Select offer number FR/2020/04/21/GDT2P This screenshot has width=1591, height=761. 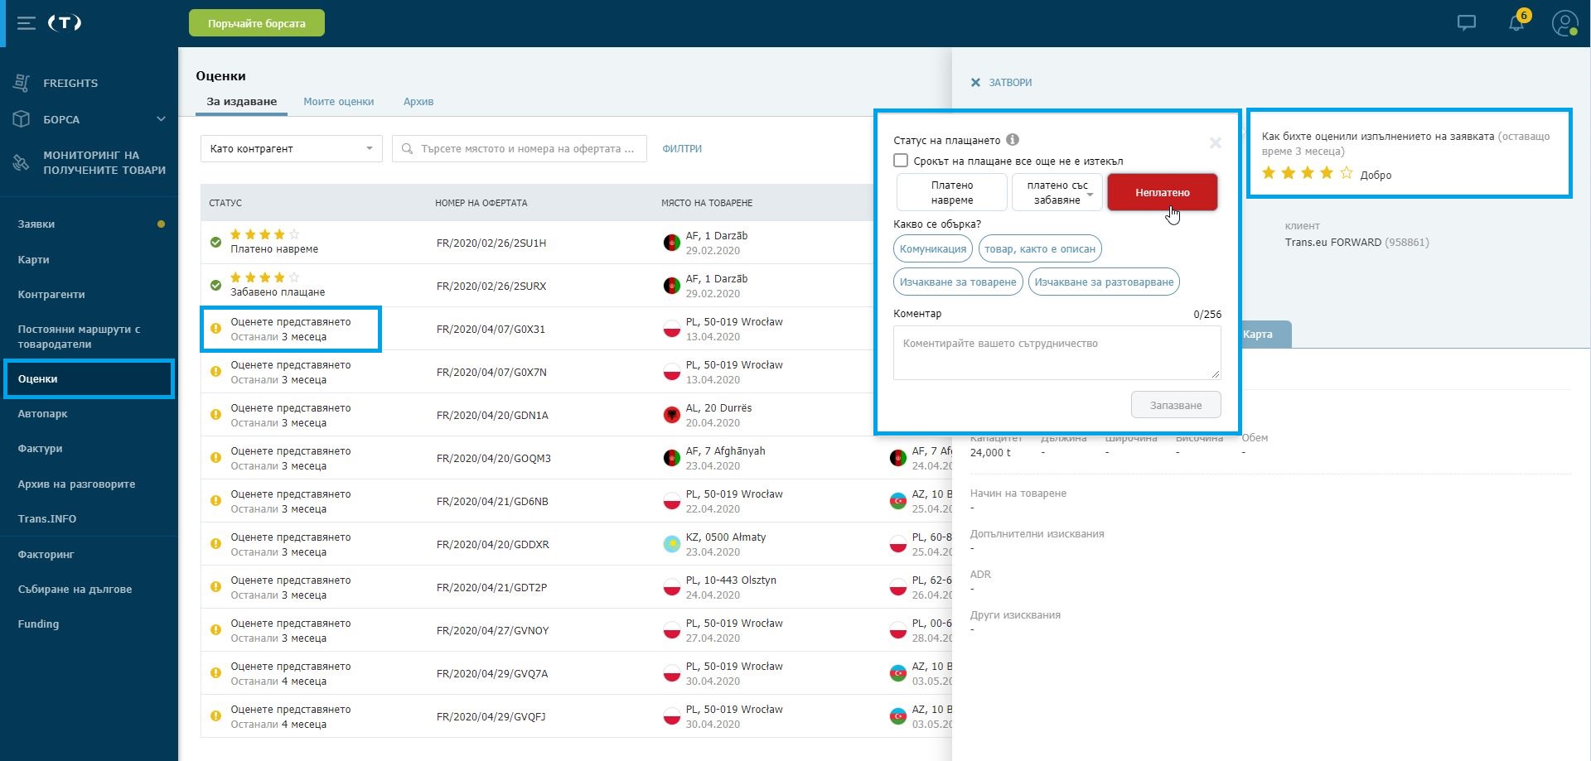pyautogui.click(x=492, y=587)
